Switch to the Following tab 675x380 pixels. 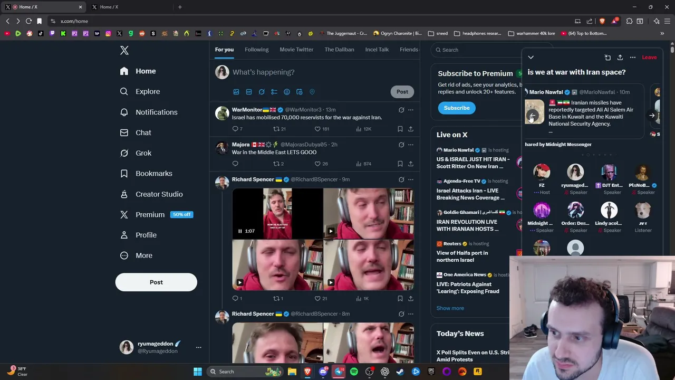click(x=256, y=50)
